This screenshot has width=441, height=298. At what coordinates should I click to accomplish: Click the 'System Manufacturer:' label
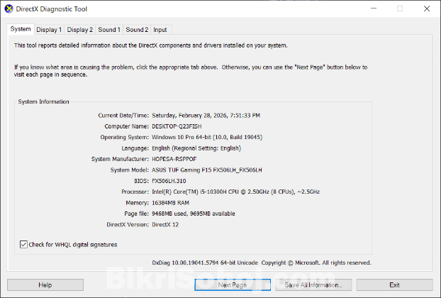point(120,159)
